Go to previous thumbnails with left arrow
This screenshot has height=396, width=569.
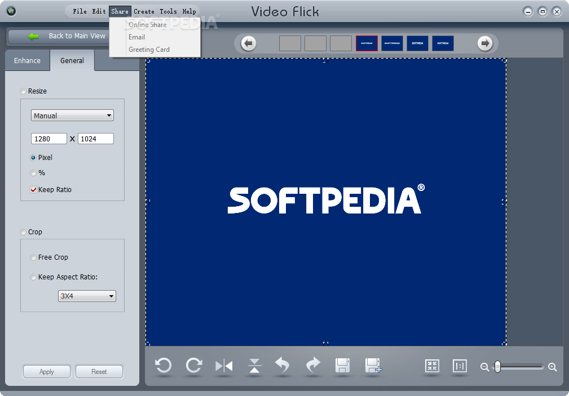pyautogui.click(x=249, y=43)
